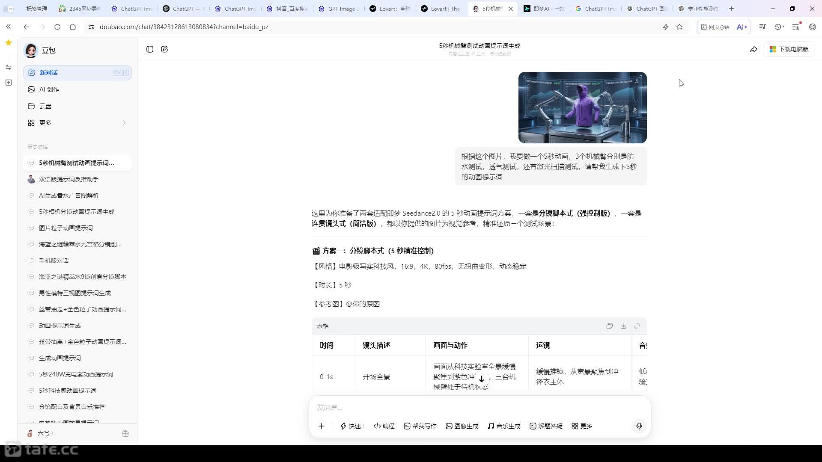Download the table with the download icon

coord(623,326)
